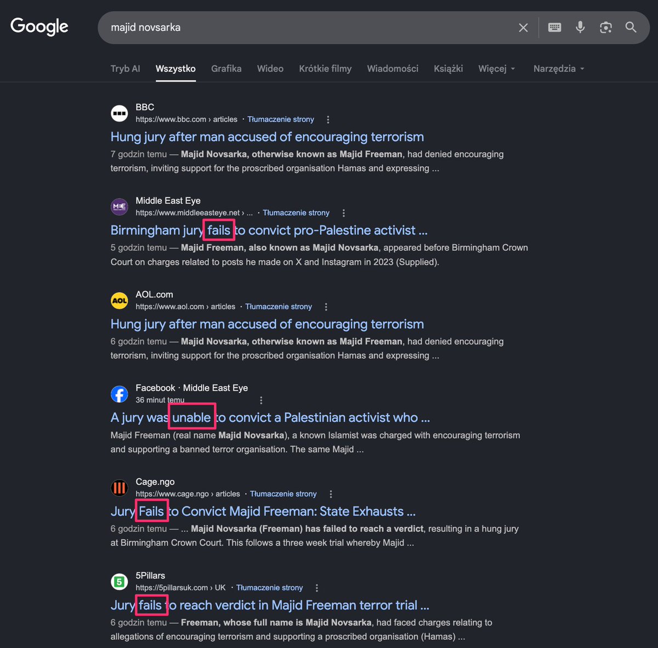Open the on-screen keyboard icon
658x648 pixels.
tap(554, 27)
